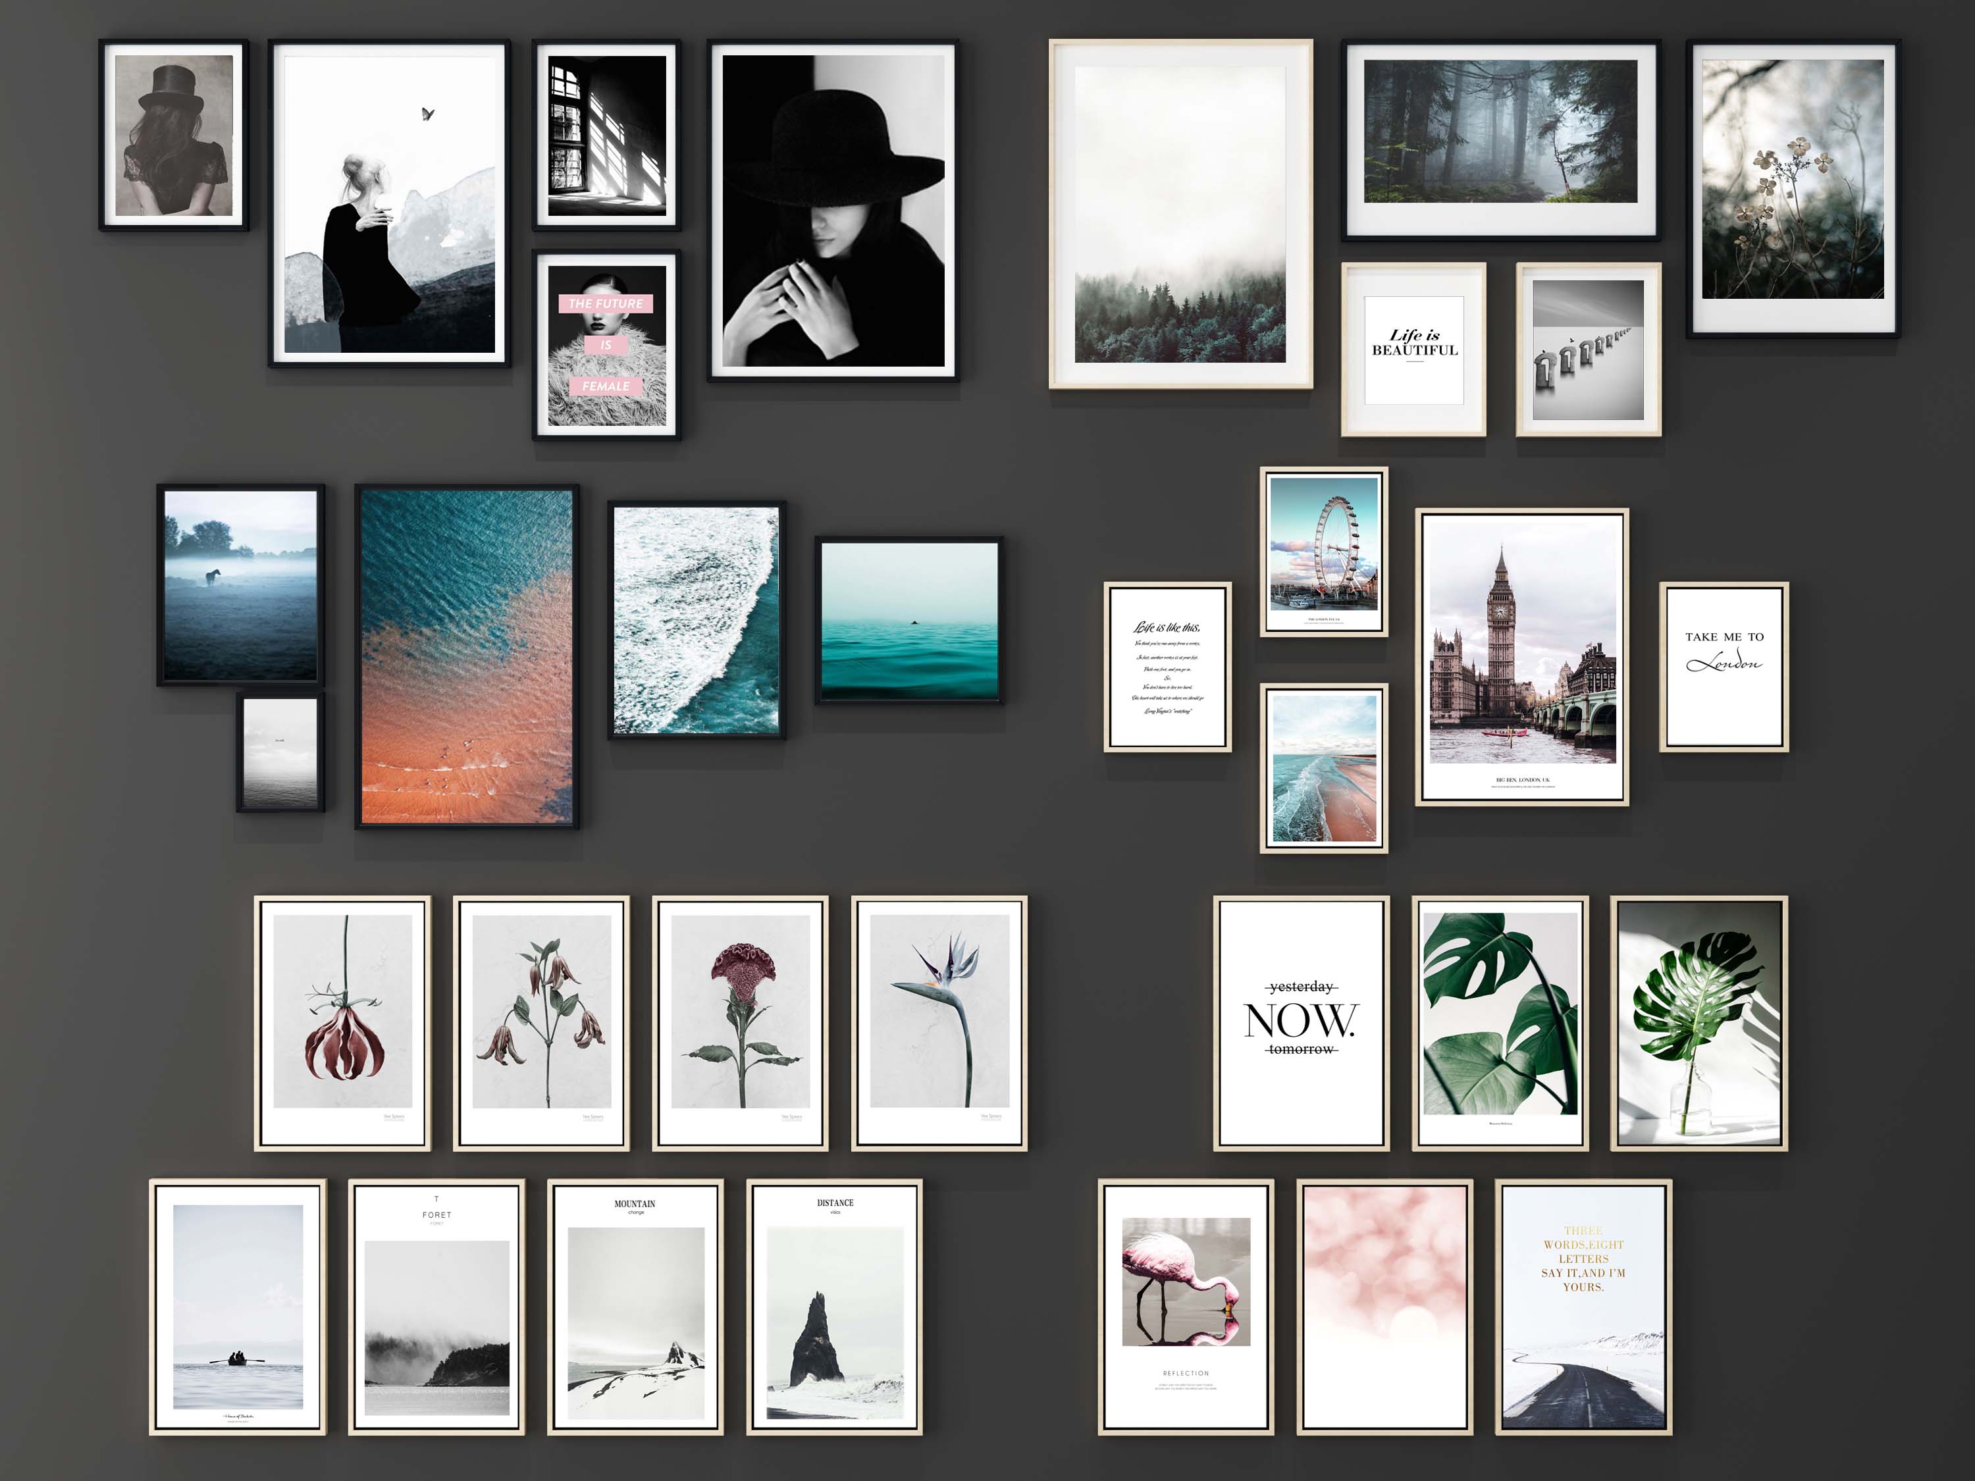Open the 'Life is like this' text print
Viewport: 1975px width, 1481px height.
[x=1168, y=667]
